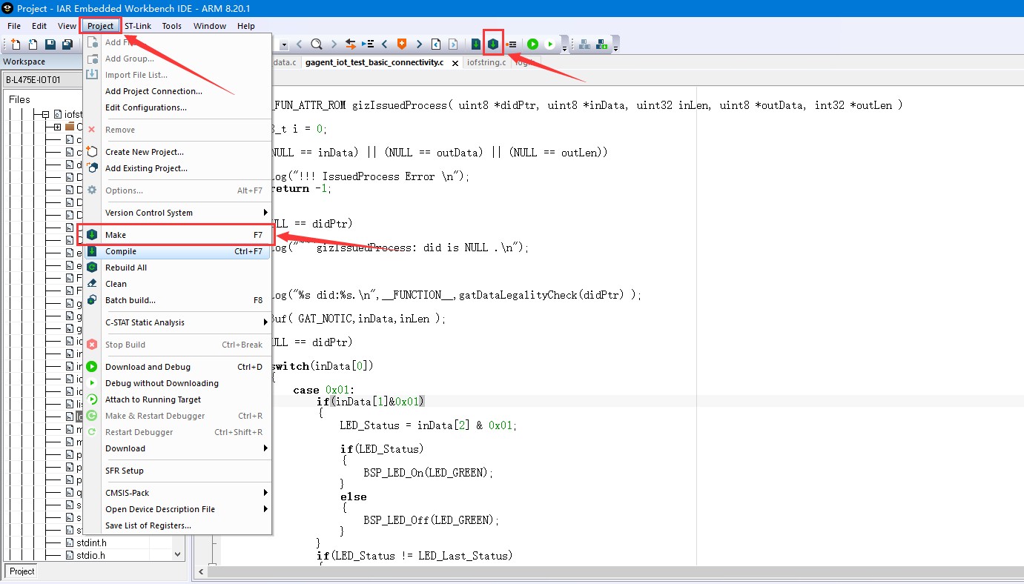Screen dimensions: 1024x584
Task: Click the Save All toolbar icon
Action: (x=67, y=45)
